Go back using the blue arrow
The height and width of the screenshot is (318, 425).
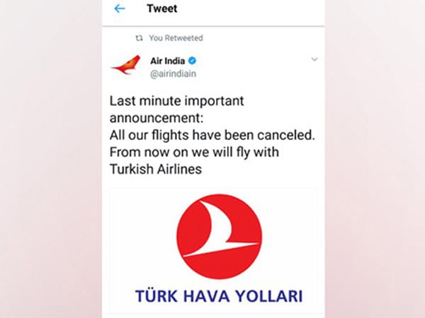click(120, 8)
